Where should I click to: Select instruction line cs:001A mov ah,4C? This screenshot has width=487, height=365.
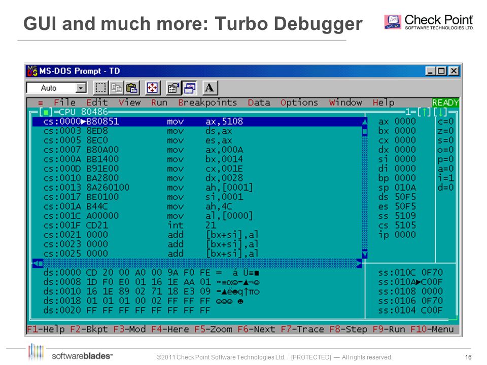point(197,206)
